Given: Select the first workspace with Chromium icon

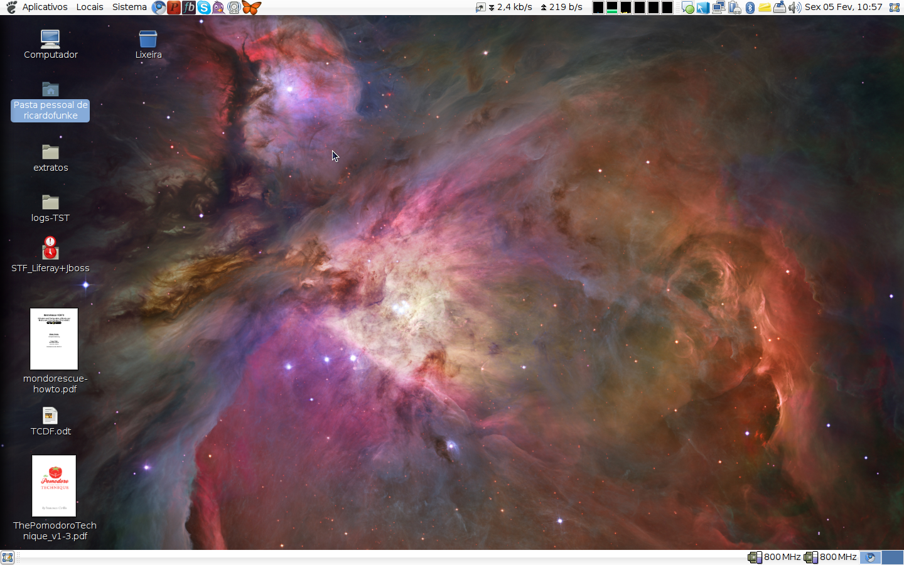Looking at the screenshot, I should 871,557.
